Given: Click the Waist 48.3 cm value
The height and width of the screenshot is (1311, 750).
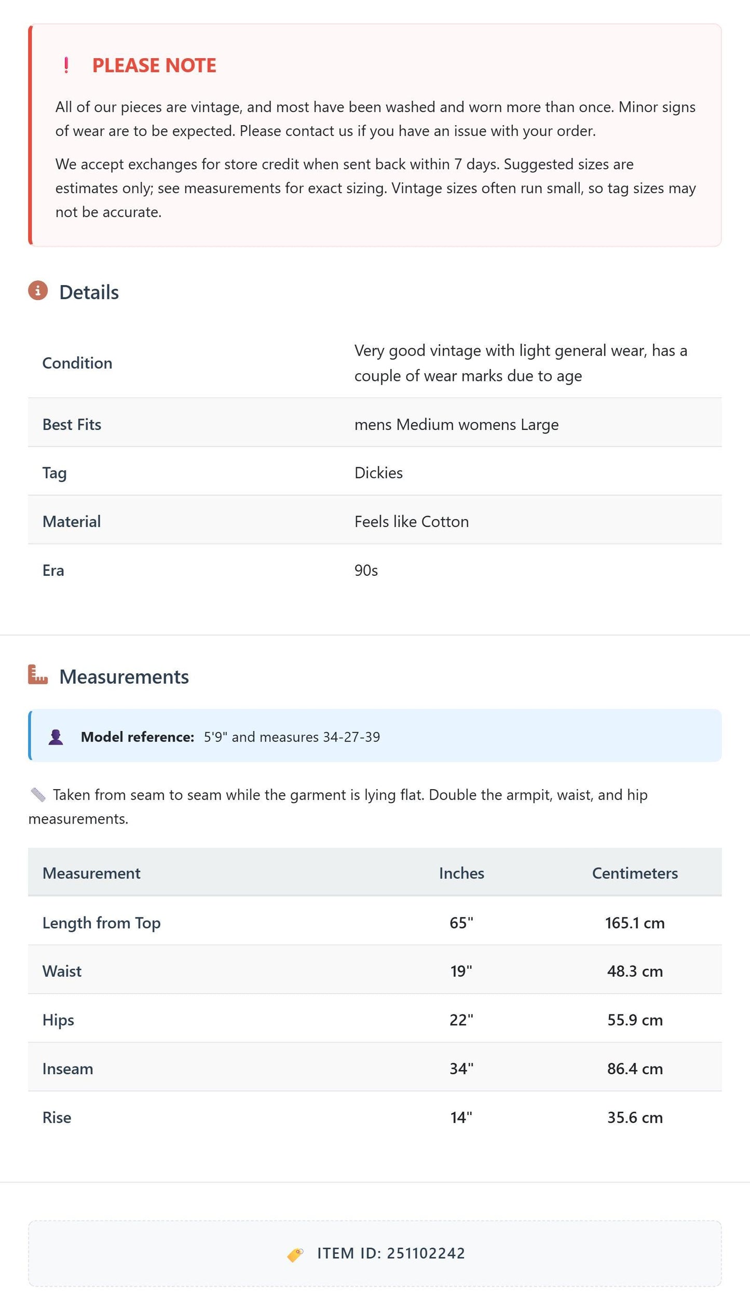Looking at the screenshot, I should [635, 971].
